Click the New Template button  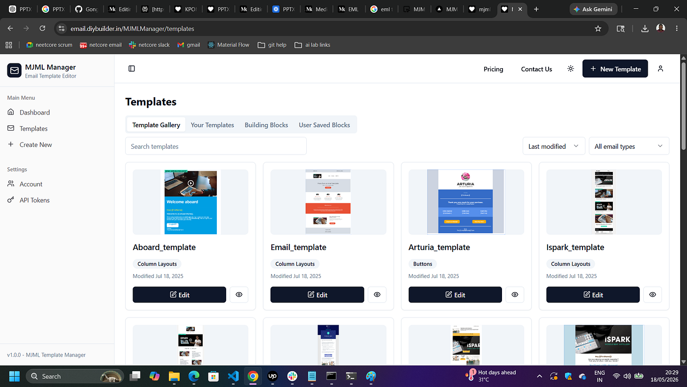coord(615,69)
